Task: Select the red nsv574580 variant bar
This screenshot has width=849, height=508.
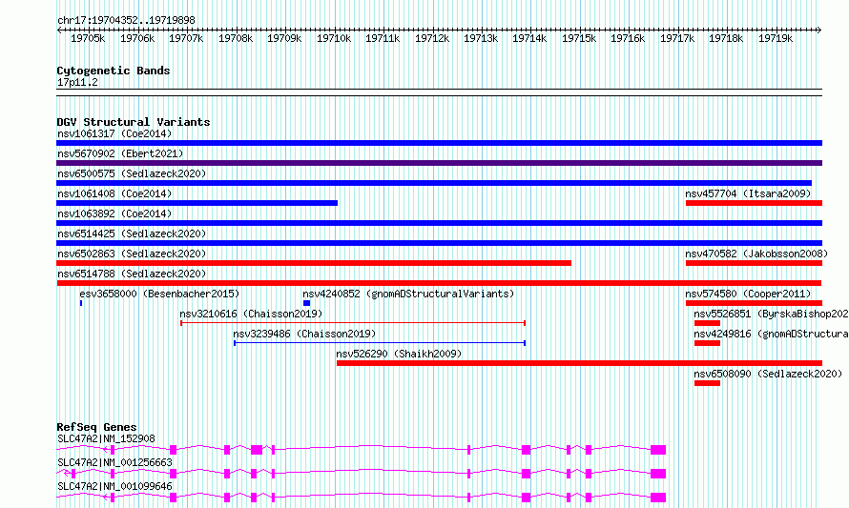Action: pyautogui.click(x=754, y=303)
